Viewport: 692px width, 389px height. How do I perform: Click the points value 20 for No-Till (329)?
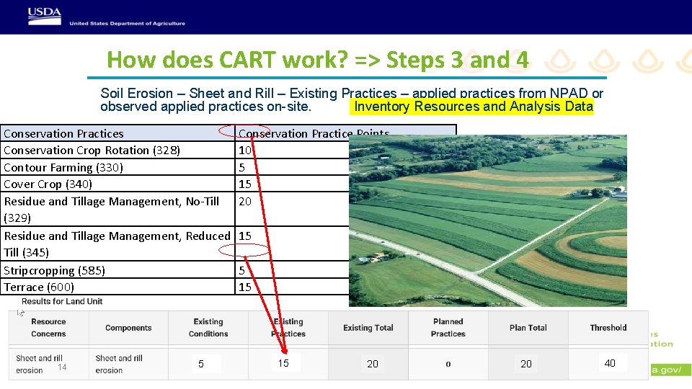(245, 202)
